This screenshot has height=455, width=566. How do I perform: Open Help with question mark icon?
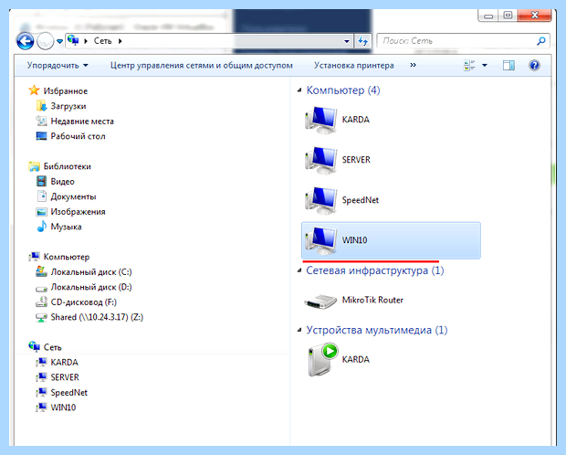534,66
